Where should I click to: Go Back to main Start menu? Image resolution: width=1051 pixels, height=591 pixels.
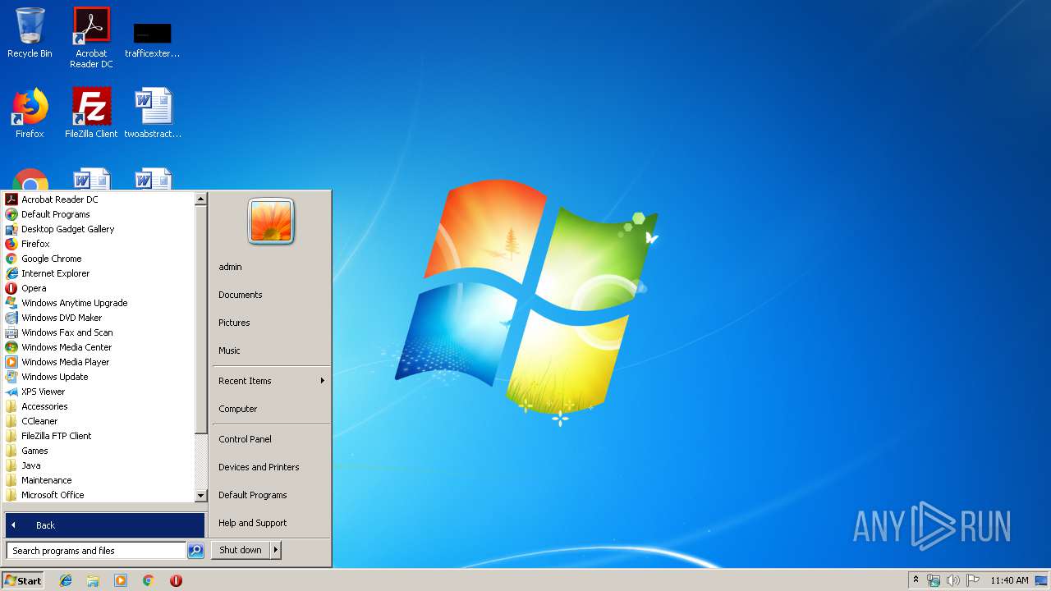point(104,525)
